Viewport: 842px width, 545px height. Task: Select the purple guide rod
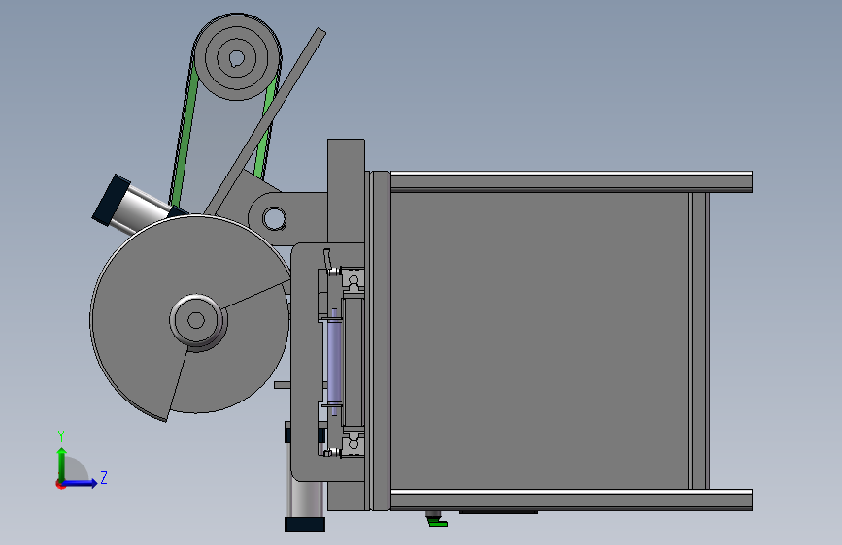click(x=334, y=362)
